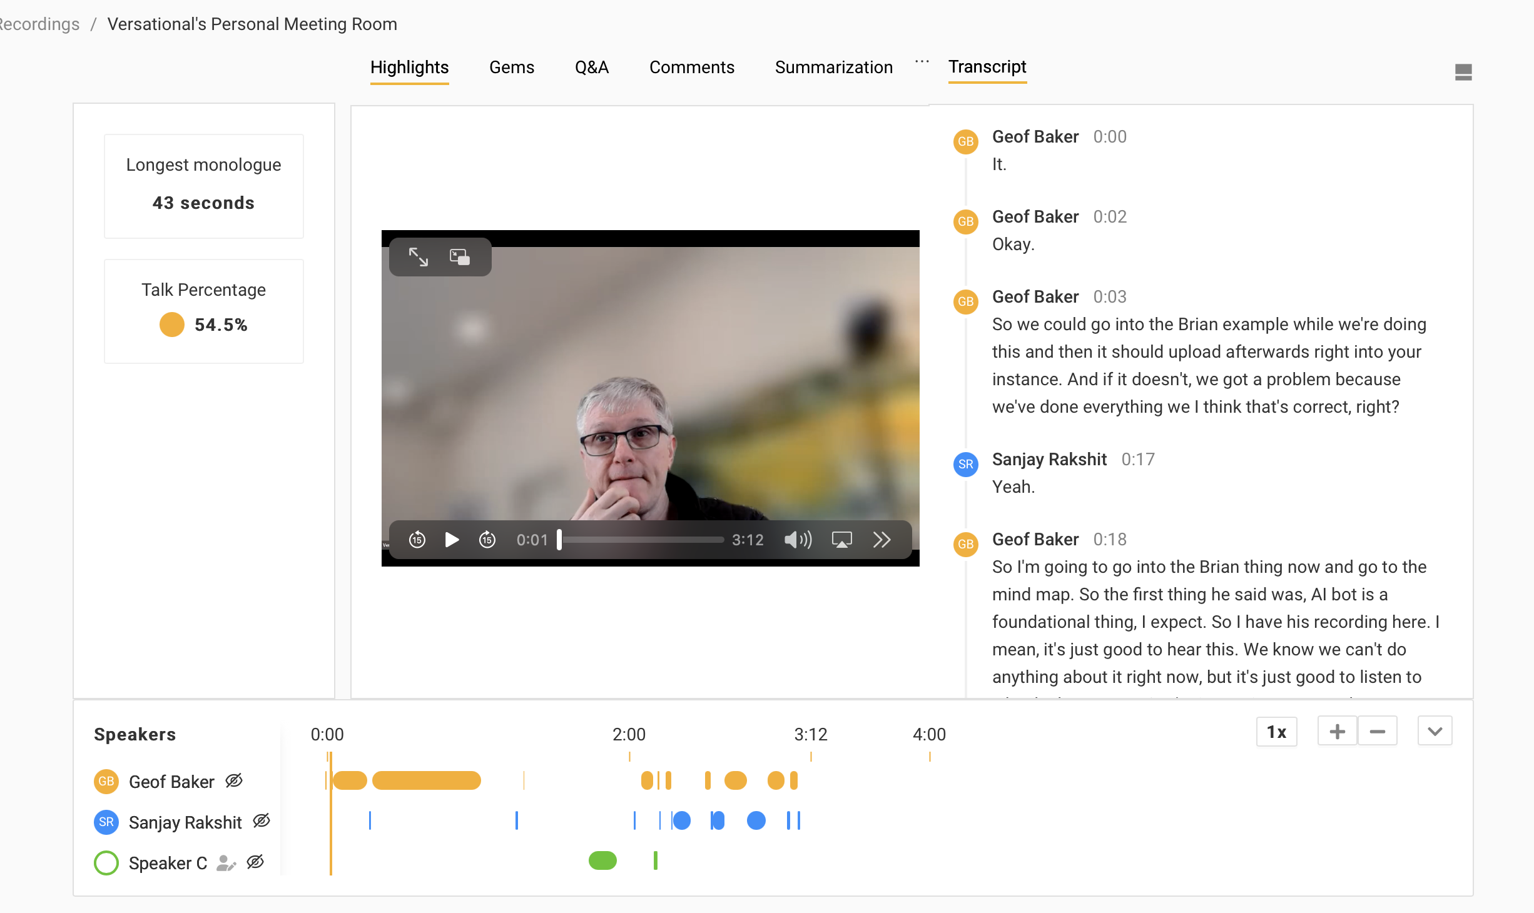Click the fullscreen expand arrows icon
This screenshot has width=1534, height=913.
[x=418, y=257]
